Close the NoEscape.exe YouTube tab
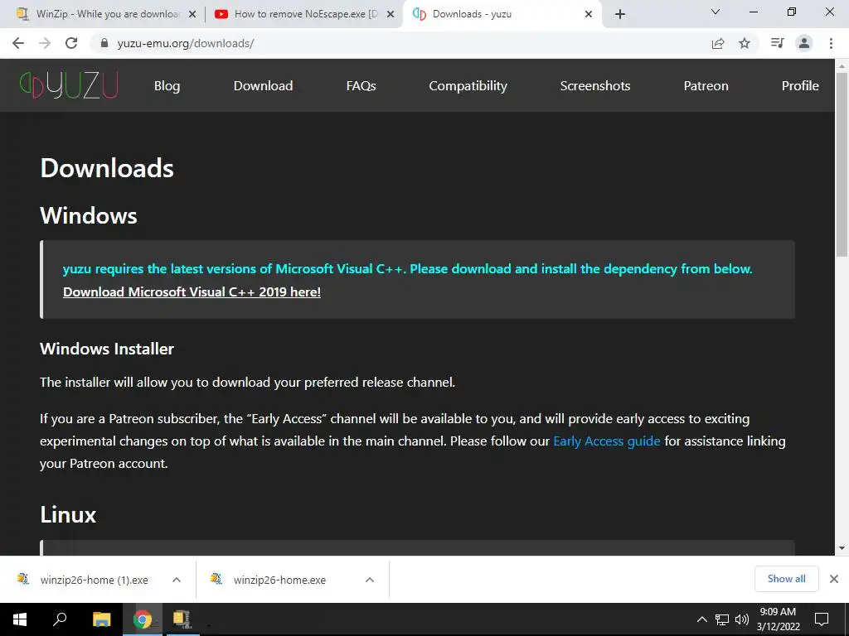This screenshot has height=636, width=849. click(x=391, y=14)
